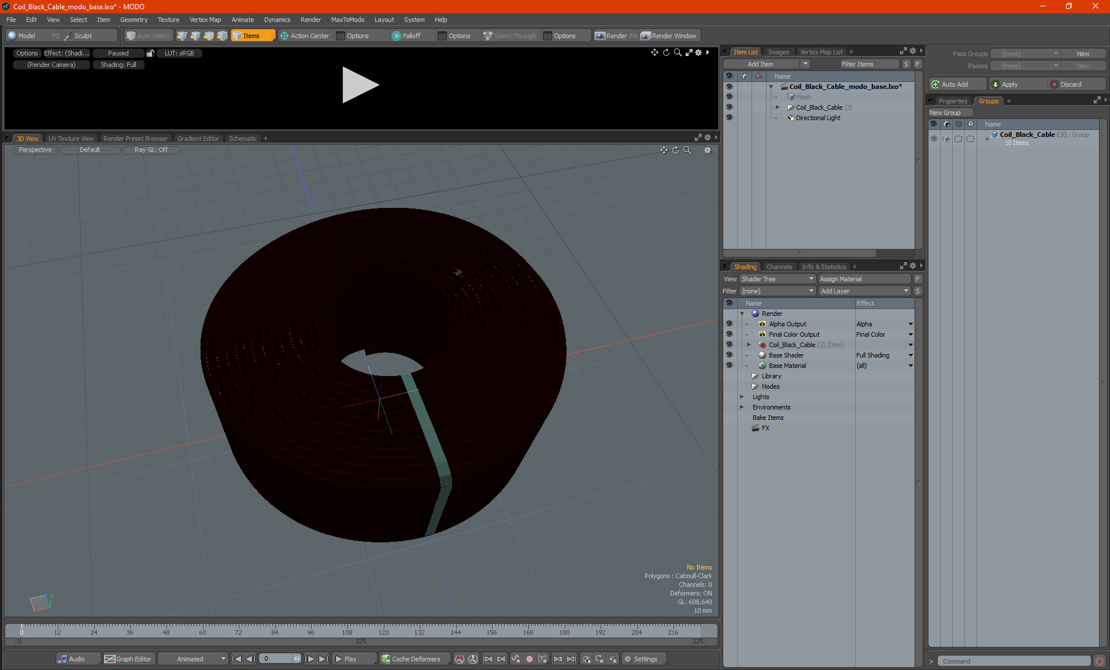The height and width of the screenshot is (670, 1110).
Task: Toggle the preview lock icon
Action: pos(150,53)
